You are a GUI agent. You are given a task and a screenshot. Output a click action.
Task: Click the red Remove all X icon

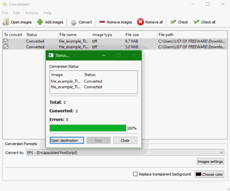[x=141, y=22]
